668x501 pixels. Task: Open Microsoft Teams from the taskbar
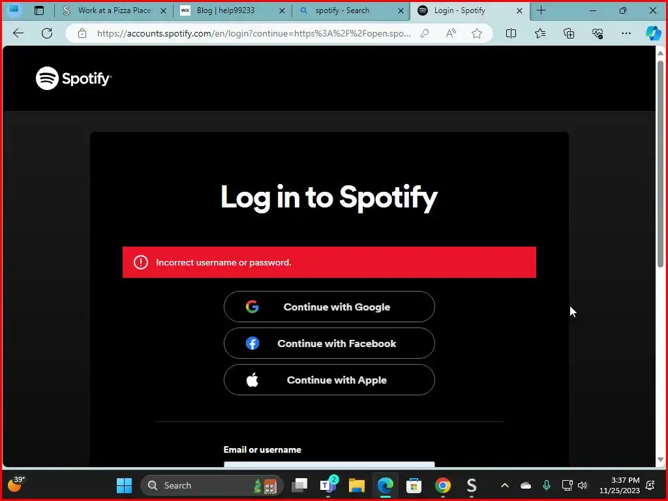click(x=328, y=485)
